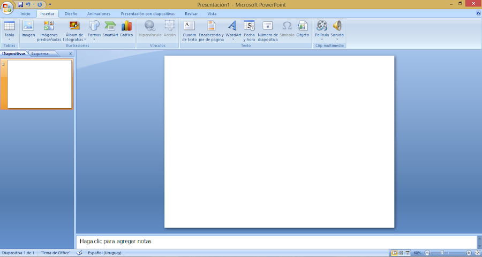
Task: Switch to Slide Sorter view
Action: point(401,253)
